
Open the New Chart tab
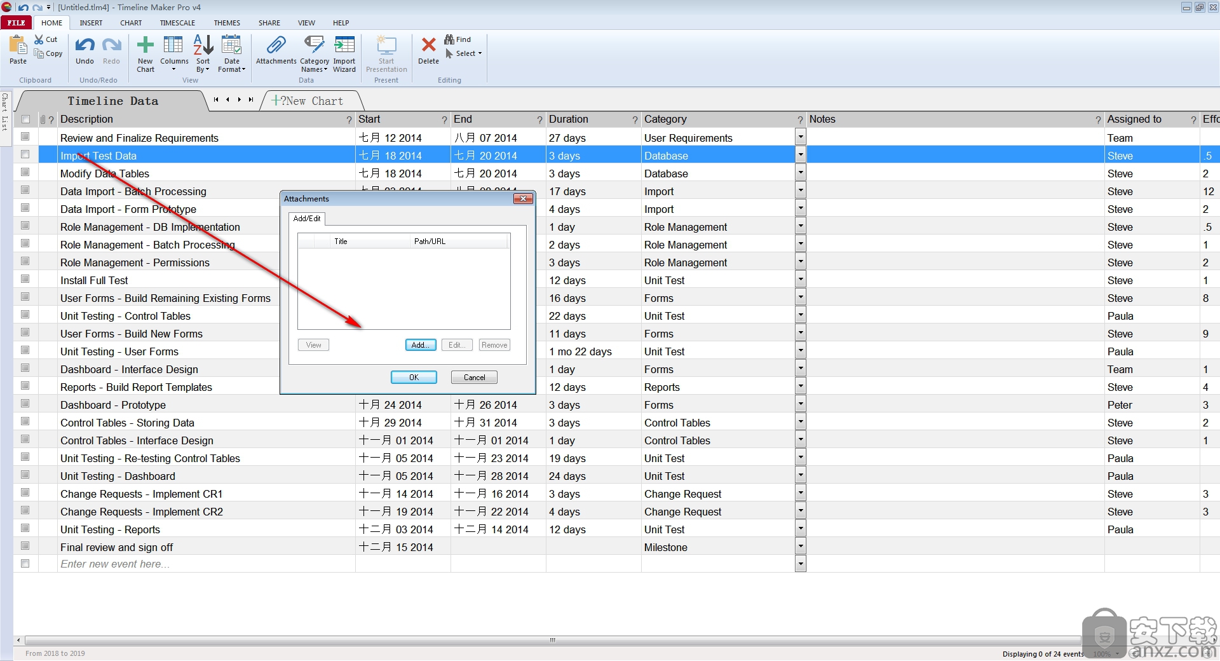pos(311,101)
